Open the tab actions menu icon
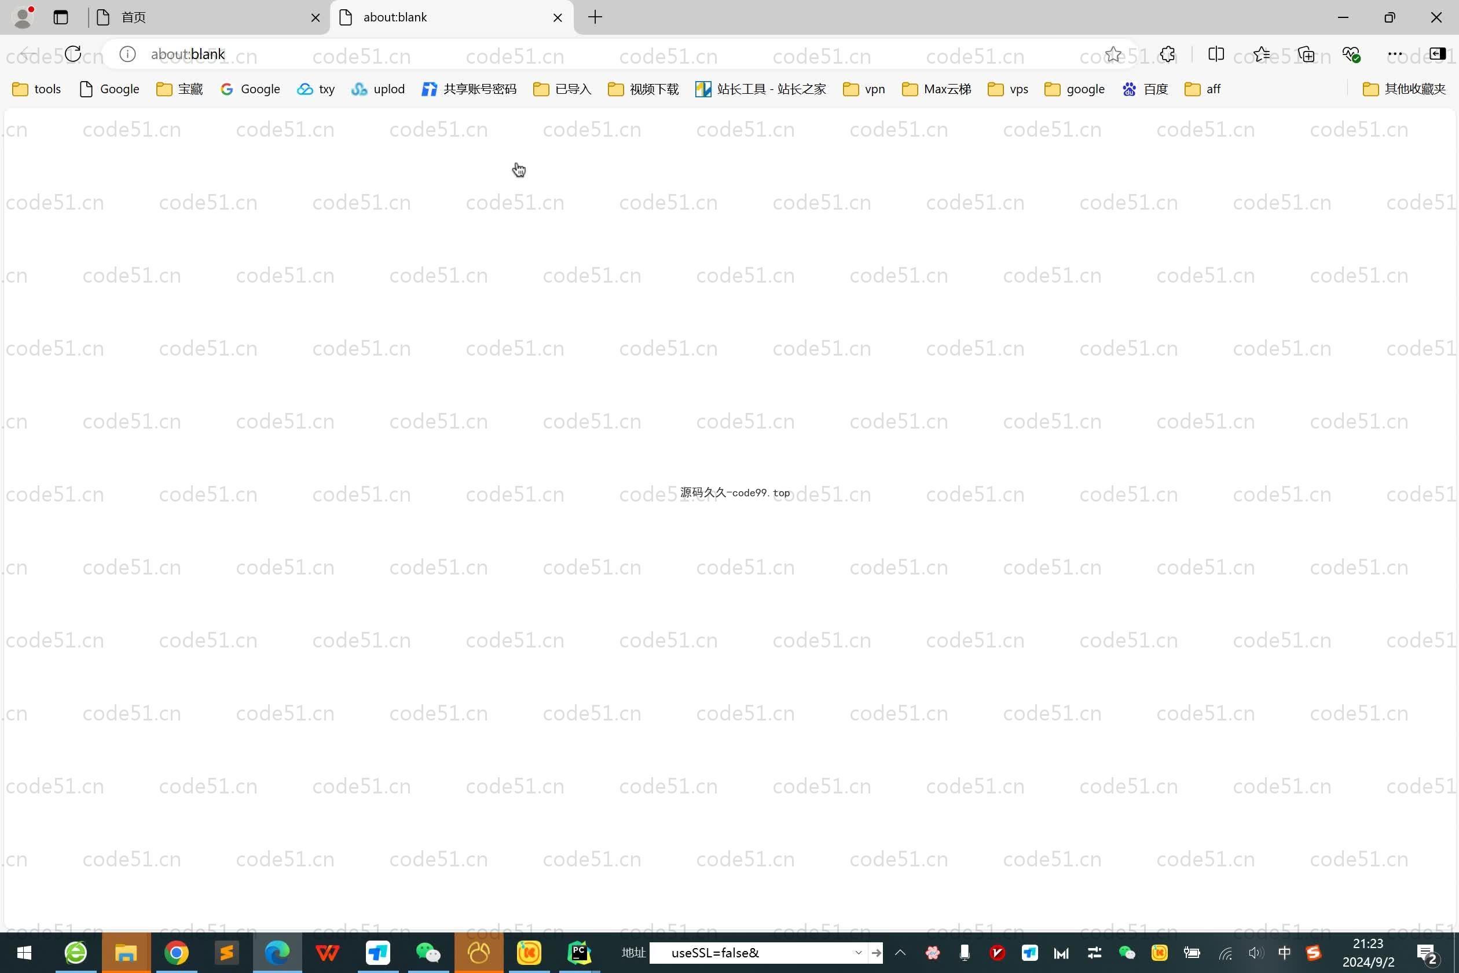The image size is (1459, 973). (61, 17)
